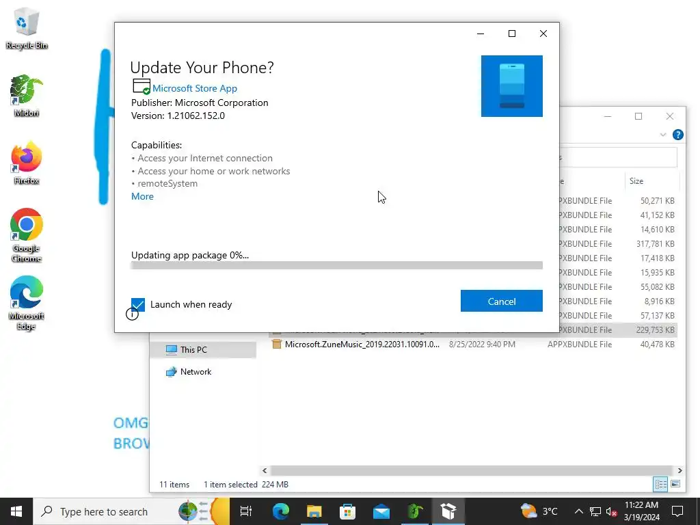Open Edge from the taskbar
The image size is (700, 525).
click(x=281, y=511)
